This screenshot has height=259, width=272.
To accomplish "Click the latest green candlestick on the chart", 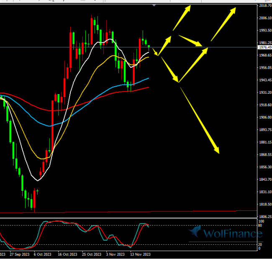I will pos(149,47).
